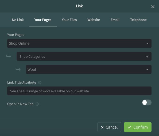The width and height of the screenshot is (159, 136).
Task: Click the sub-level arrow icon before Wool
Action: 18,69
